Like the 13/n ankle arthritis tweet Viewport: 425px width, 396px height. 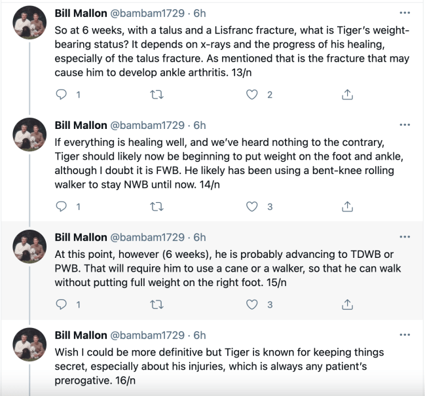click(x=251, y=95)
